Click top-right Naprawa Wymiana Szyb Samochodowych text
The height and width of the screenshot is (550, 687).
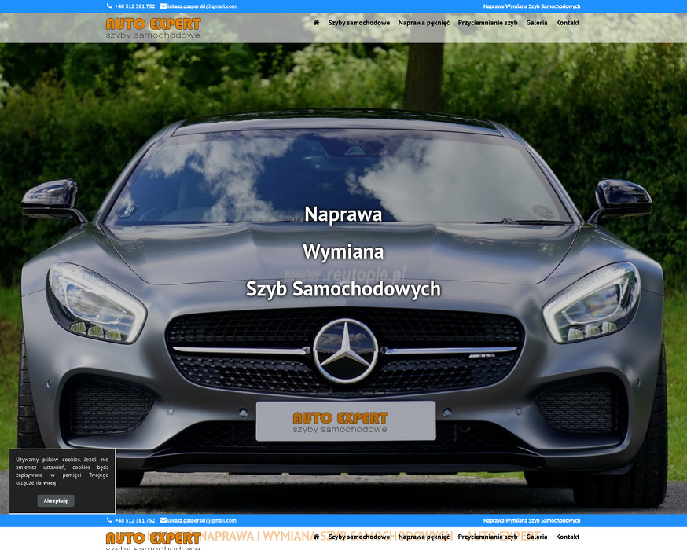[531, 6]
